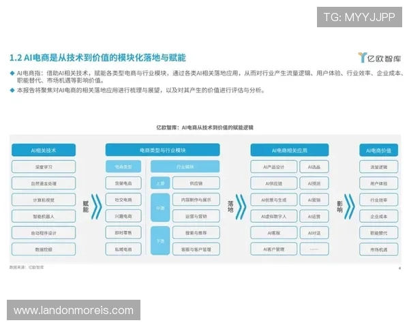This screenshot has height=327, width=409.
Task: Click the AI供应链 box
Action: [273, 183]
